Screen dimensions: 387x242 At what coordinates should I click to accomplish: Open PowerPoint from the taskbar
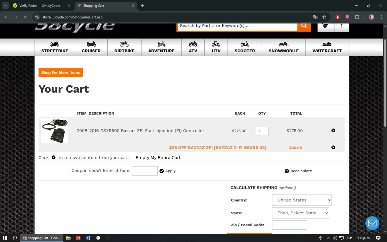pyautogui.click(x=78, y=238)
